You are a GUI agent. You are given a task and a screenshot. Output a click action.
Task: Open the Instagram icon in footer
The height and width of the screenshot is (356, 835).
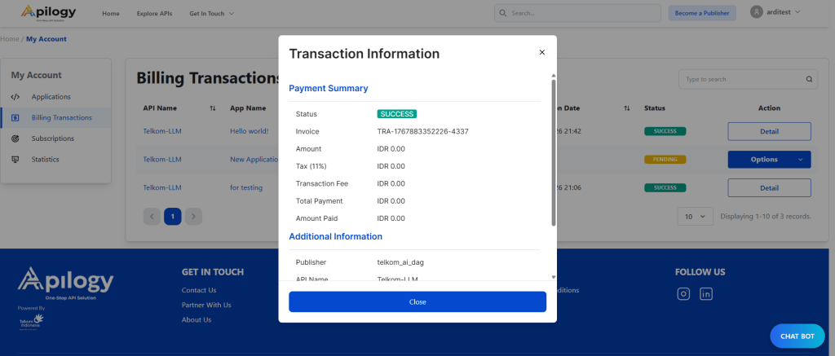(683, 294)
